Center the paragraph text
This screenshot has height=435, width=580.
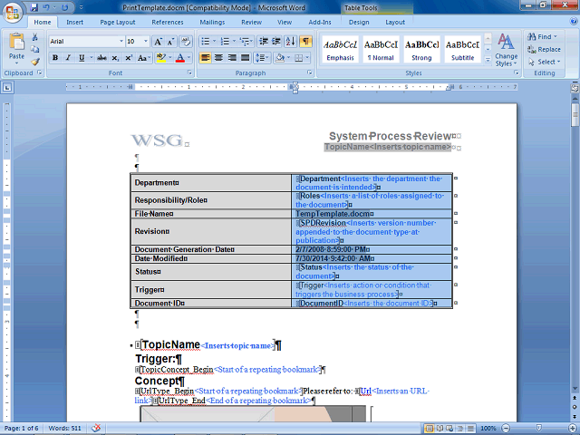tap(218, 58)
